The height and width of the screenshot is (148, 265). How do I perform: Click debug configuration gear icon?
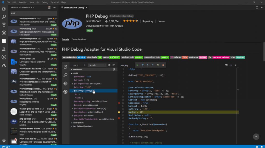click(x=109, y=65)
